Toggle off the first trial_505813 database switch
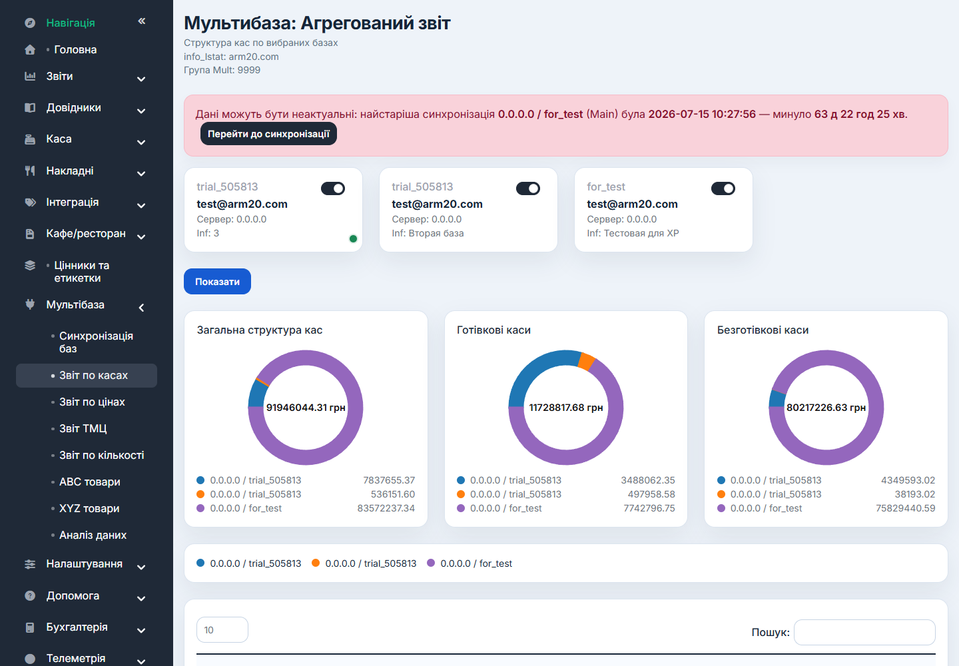This screenshot has width=959, height=666. [x=333, y=188]
